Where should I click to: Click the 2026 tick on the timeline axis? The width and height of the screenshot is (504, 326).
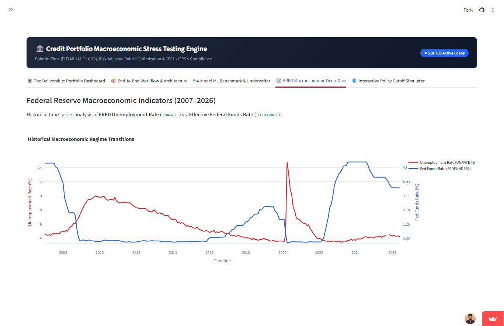pos(392,253)
